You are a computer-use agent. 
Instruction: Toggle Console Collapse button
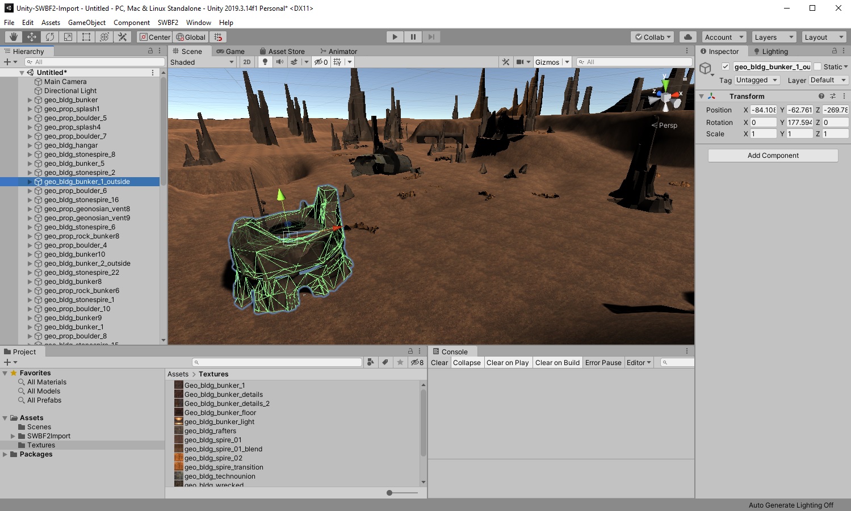pyautogui.click(x=467, y=362)
